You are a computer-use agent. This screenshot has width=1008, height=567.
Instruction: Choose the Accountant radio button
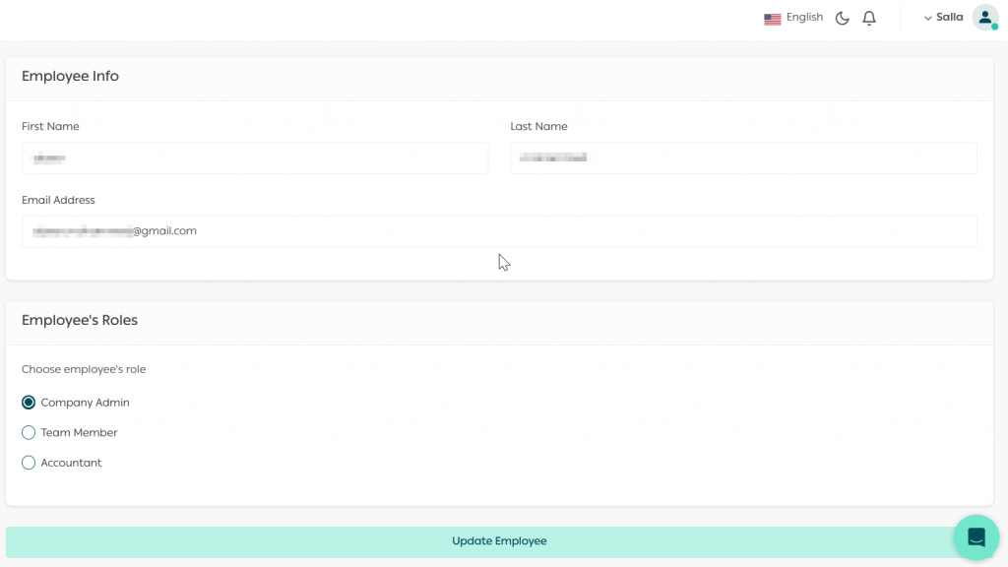click(29, 463)
